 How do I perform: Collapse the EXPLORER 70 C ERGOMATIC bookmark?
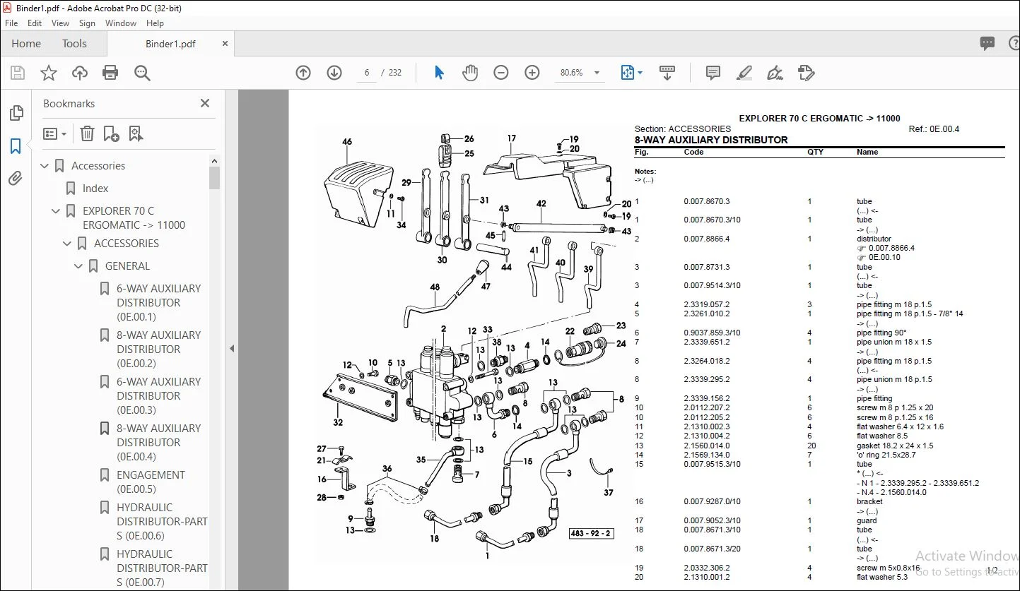56,211
